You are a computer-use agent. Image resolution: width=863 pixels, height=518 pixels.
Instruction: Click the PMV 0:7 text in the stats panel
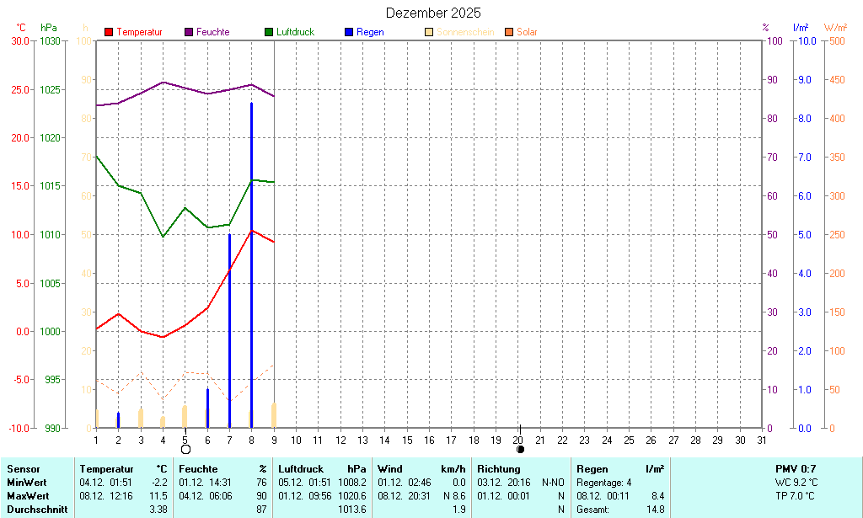(796, 469)
